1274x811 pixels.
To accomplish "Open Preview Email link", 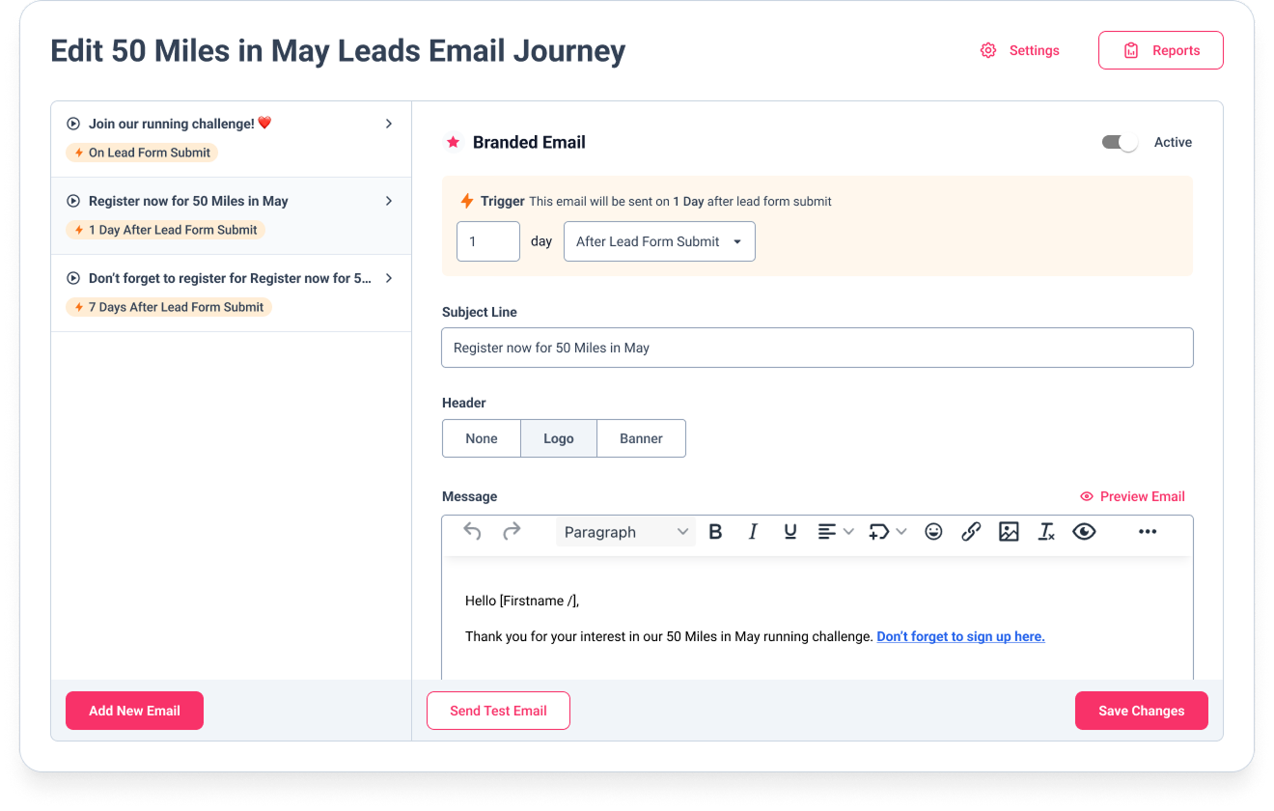I will pyautogui.click(x=1132, y=496).
